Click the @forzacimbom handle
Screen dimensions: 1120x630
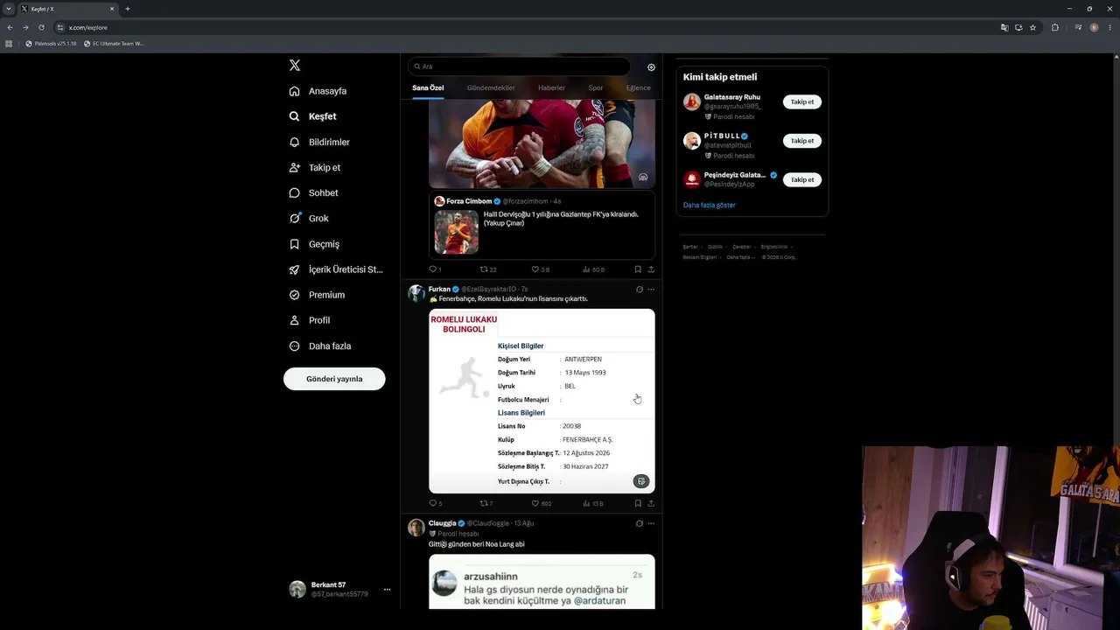[526, 201]
